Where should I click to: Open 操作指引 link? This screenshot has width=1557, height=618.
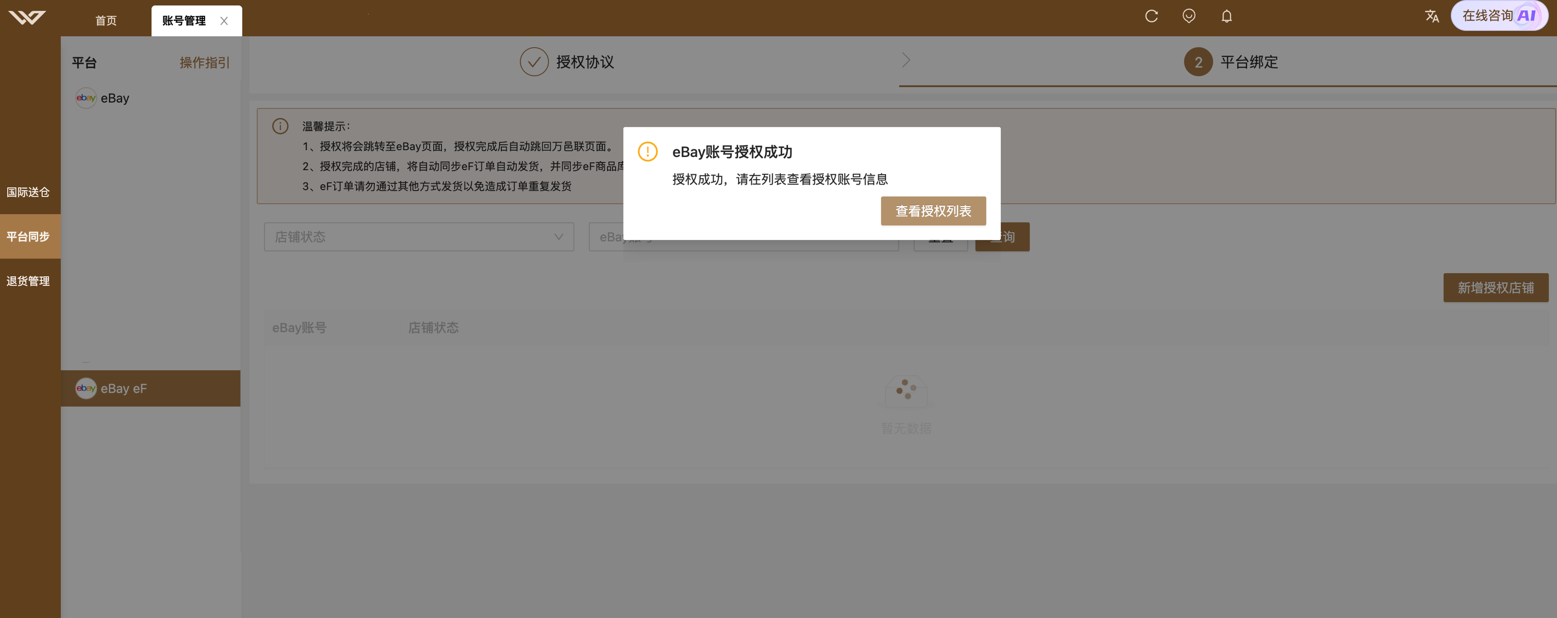pos(204,63)
